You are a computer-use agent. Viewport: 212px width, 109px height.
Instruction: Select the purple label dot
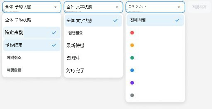[132, 83]
